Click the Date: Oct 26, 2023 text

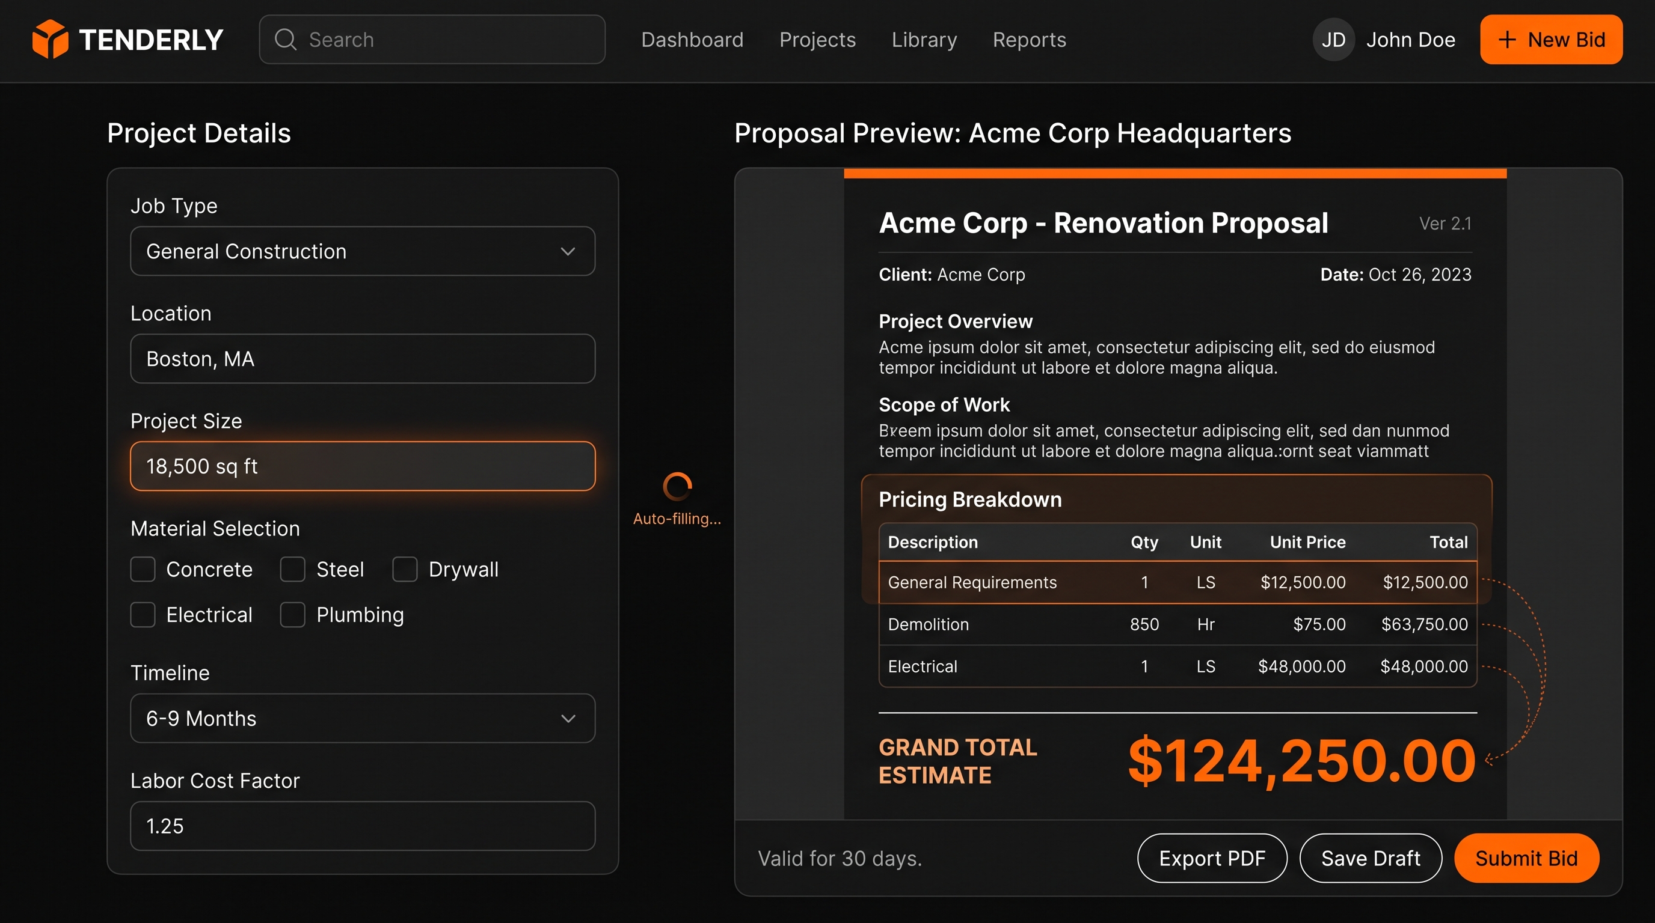click(1395, 274)
